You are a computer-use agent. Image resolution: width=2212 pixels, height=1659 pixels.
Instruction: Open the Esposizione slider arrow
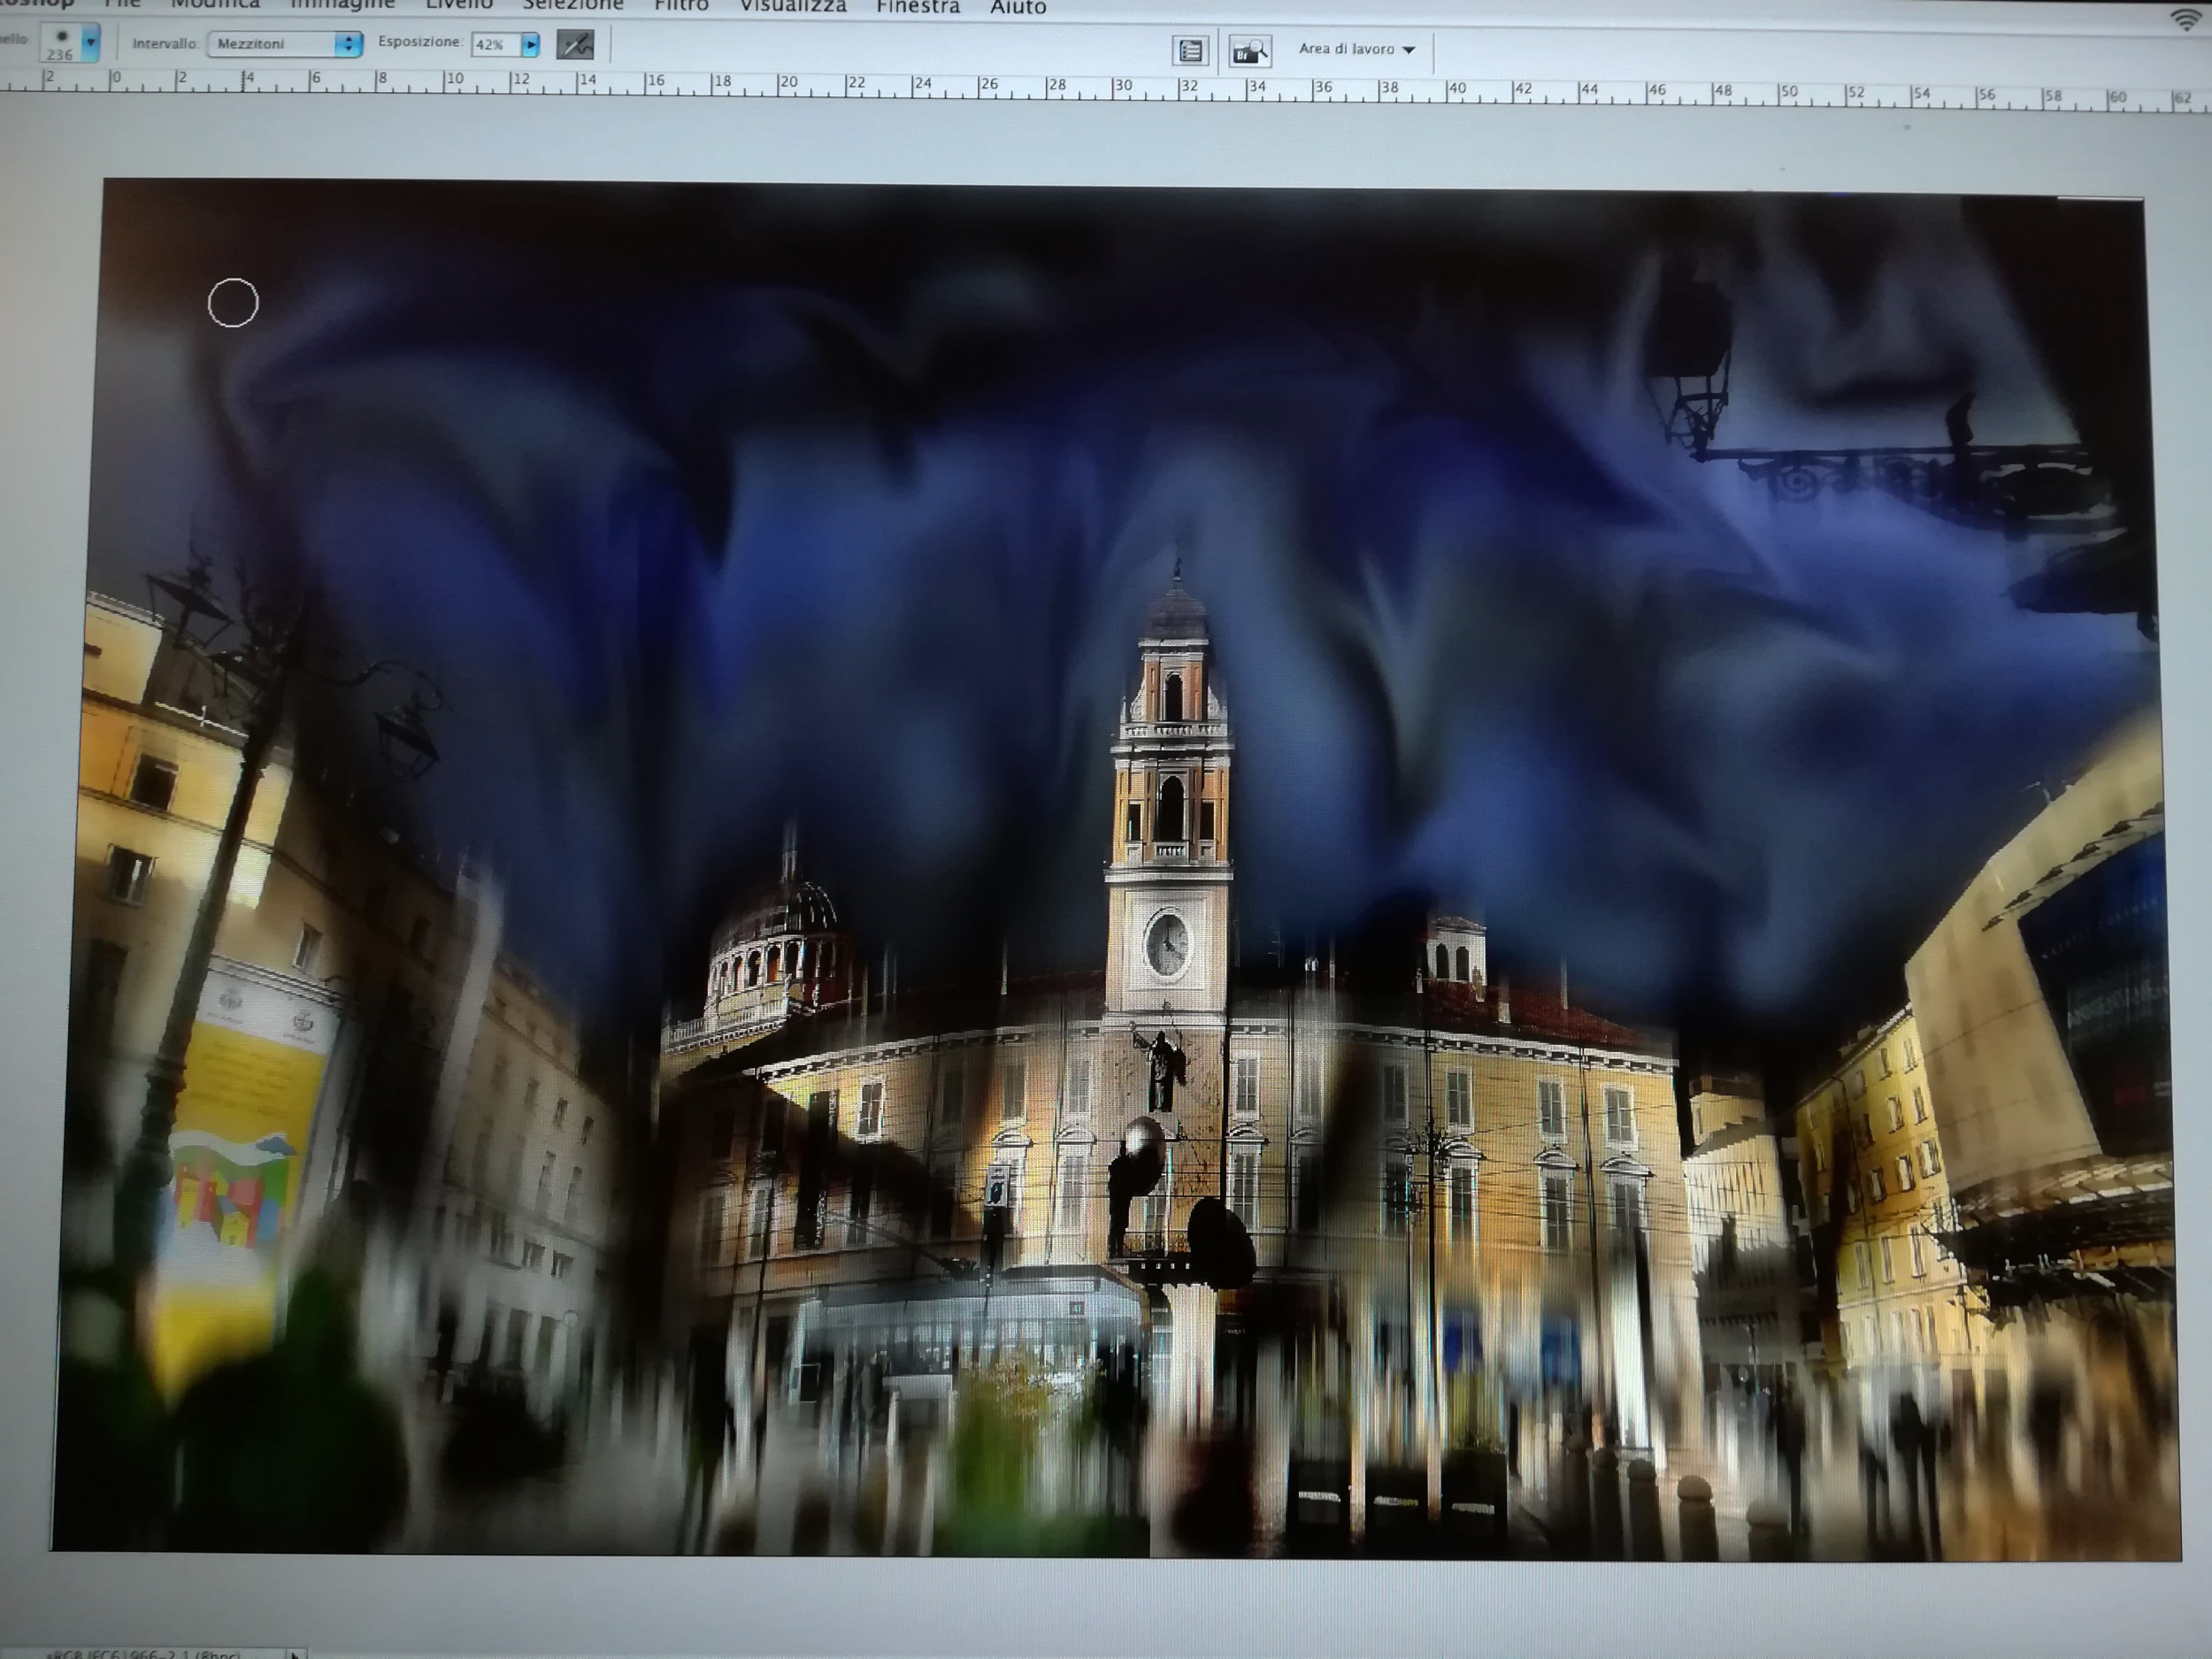pyautogui.click(x=530, y=45)
